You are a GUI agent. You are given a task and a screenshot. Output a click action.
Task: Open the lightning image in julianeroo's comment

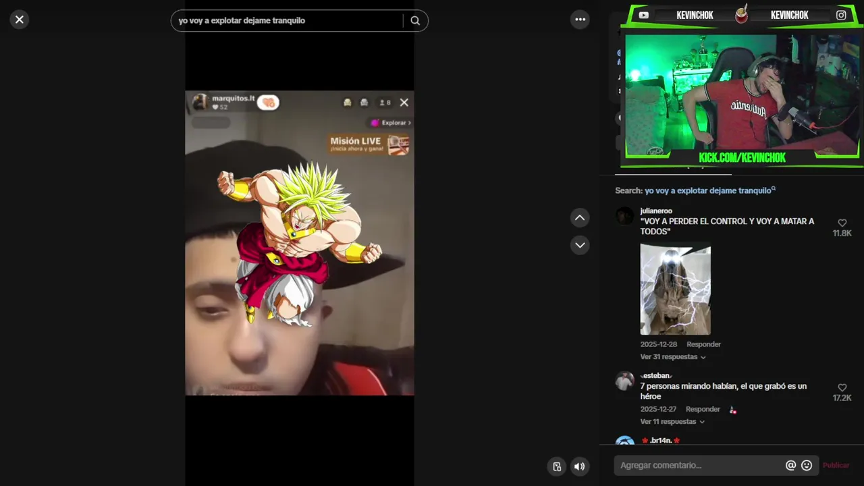pyautogui.click(x=675, y=290)
